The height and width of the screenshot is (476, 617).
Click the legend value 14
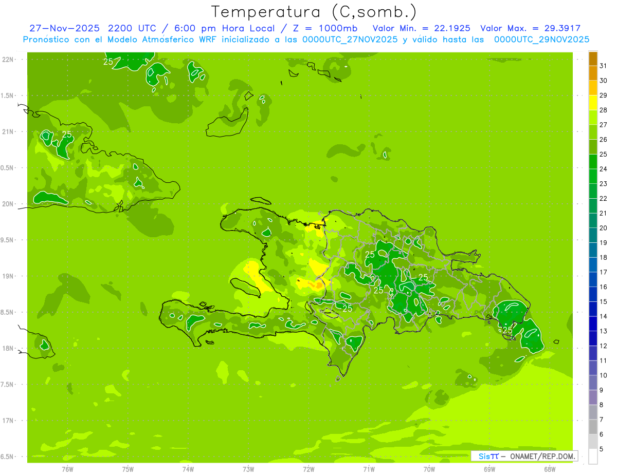point(603,316)
